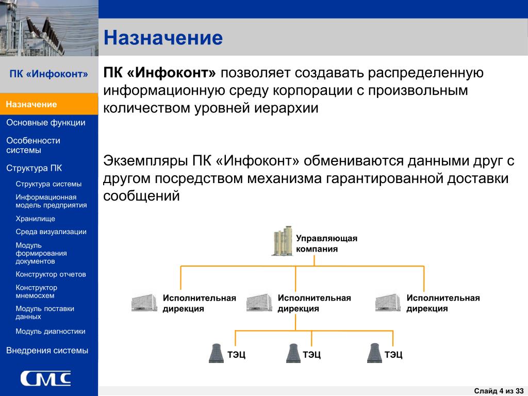The width and height of the screenshot is (528, 396).
Task: Click the ПК «Инфоконт» sidebar title
Action: tap(48, 74)
